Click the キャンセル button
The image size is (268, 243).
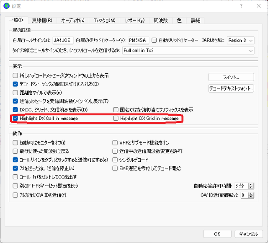click(x=248, y=234)
